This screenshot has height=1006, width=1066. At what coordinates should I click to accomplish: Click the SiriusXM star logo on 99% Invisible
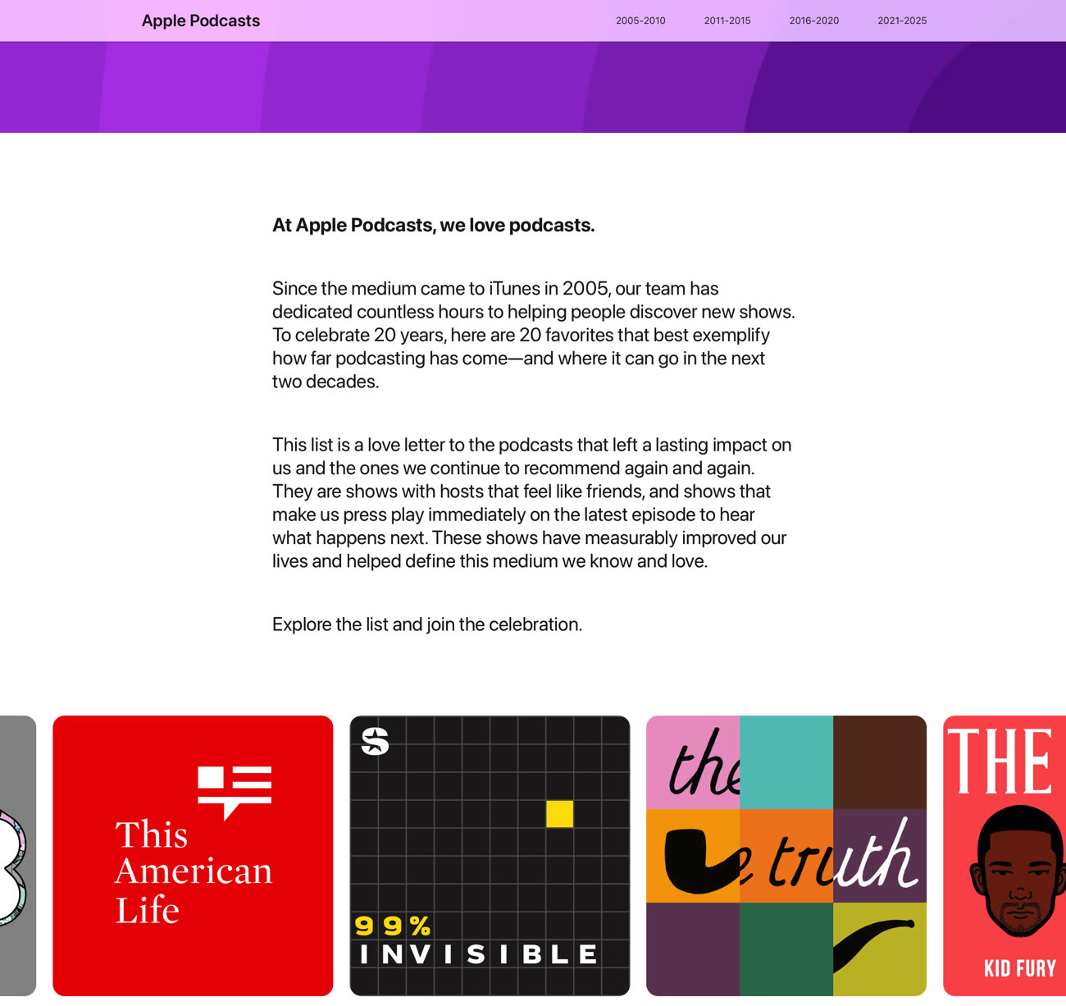pos(375,741)
